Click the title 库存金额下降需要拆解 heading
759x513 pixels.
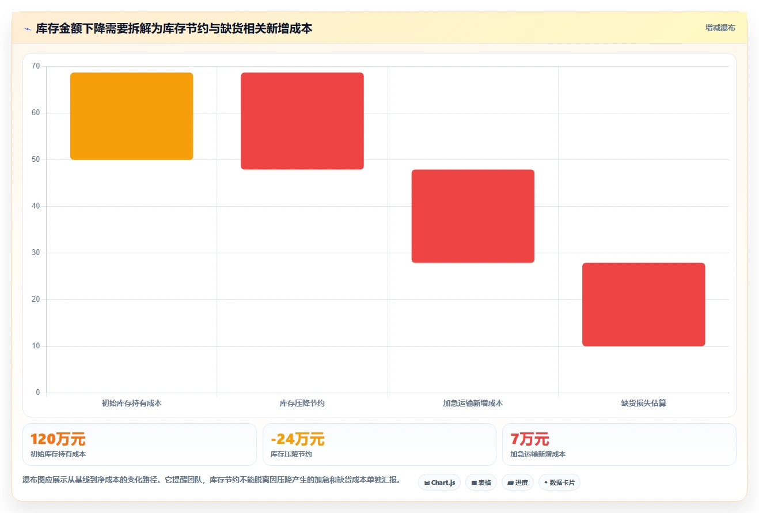click(x=174, y=29)
